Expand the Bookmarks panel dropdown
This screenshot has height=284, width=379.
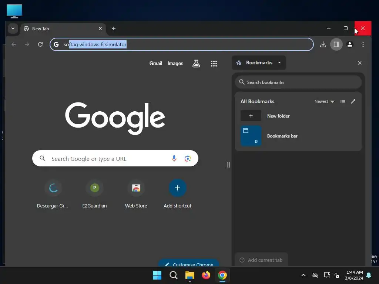[259, 63]
